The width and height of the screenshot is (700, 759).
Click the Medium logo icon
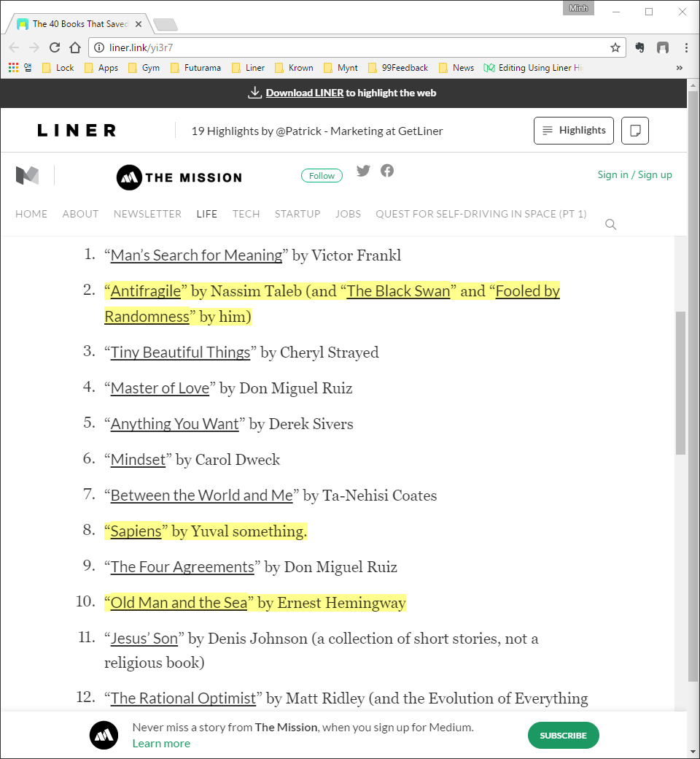pyautogui.click(x=27, y=175)
